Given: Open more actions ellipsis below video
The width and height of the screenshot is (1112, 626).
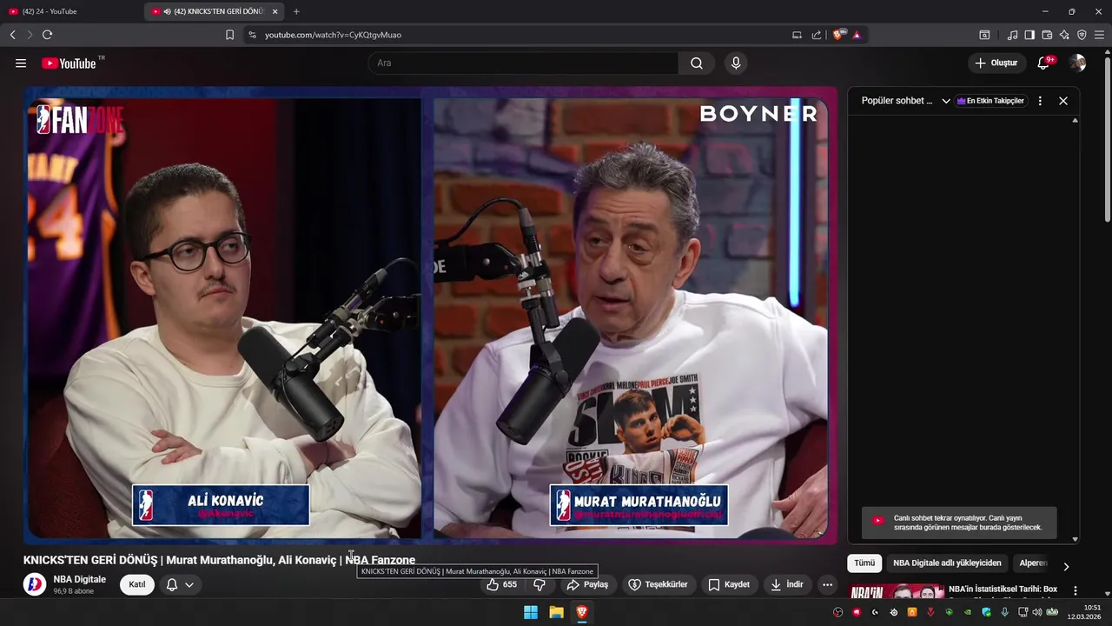Looking at the screenshot, I should point(827,584).
